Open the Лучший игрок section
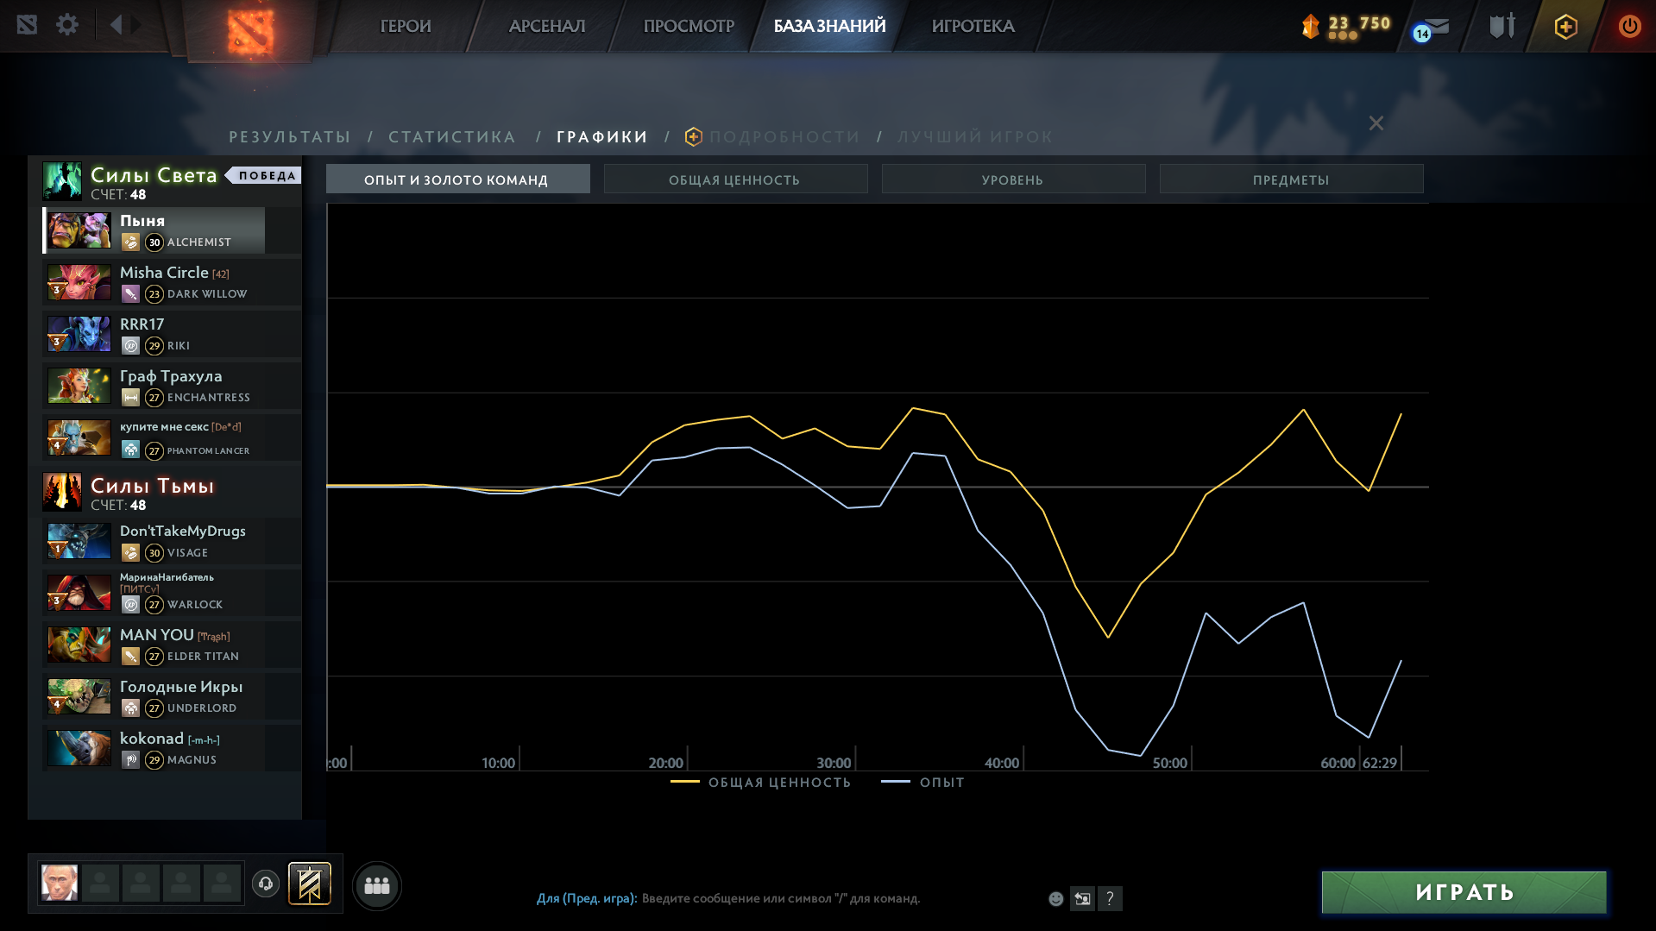The width and height of the screenshot is (1656, 931). [x=975, y=137]
